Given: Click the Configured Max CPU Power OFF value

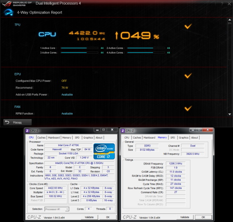Looking at the screenshot, I should point(64,81).
